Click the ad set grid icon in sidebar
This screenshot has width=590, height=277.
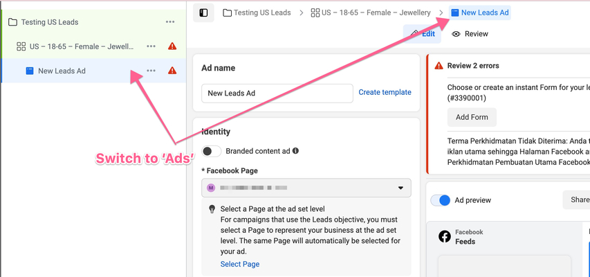21,46
